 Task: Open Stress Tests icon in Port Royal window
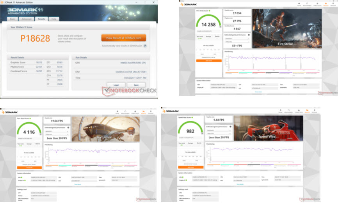135,112
